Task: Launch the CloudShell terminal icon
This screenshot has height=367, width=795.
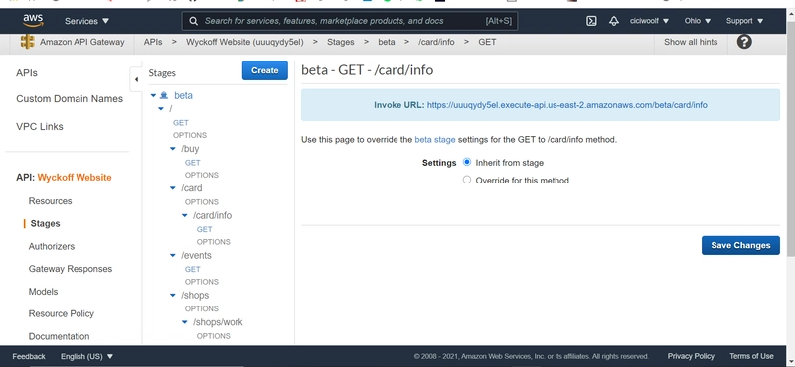Action: (591, 21)
